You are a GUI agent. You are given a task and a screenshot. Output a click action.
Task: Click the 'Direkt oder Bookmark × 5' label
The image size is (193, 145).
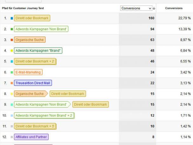pos(35,126)
